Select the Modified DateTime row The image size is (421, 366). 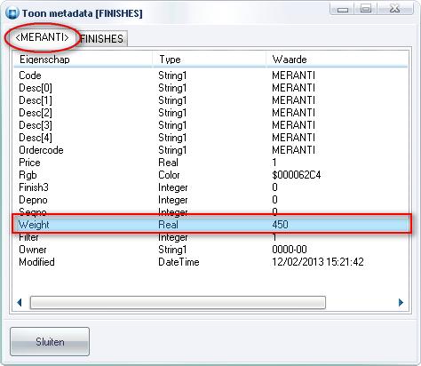[211, 262]
